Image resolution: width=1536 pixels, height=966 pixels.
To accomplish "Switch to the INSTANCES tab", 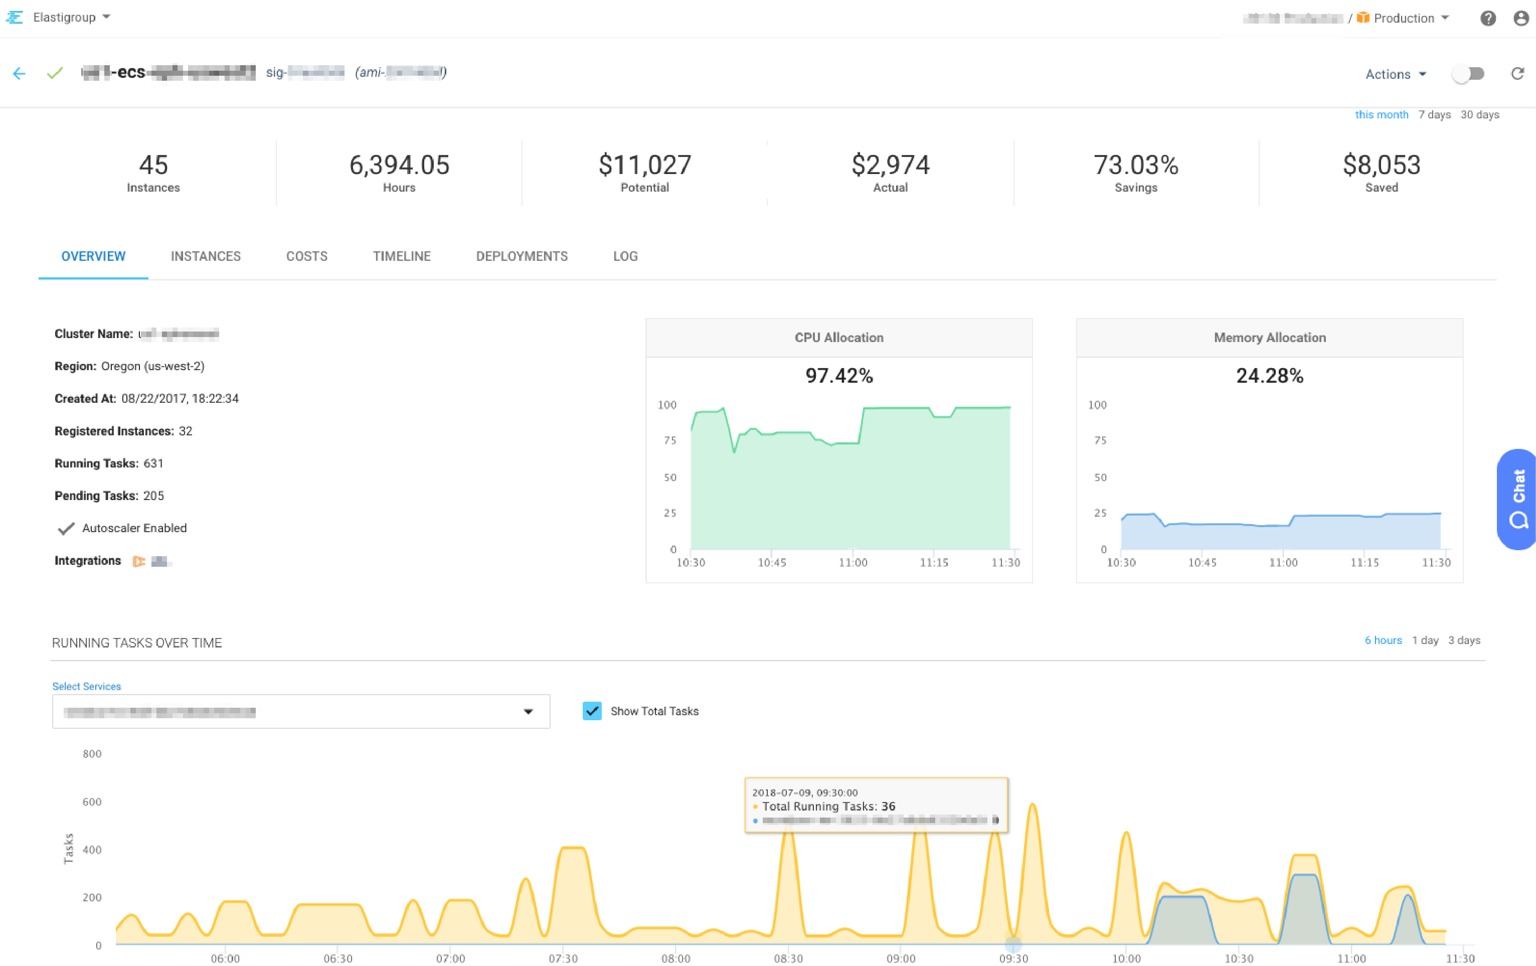I will [206, 256].
